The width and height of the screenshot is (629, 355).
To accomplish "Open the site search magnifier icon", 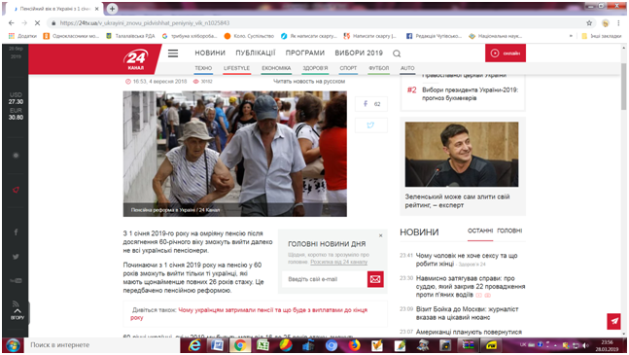I will click(397, 53).
